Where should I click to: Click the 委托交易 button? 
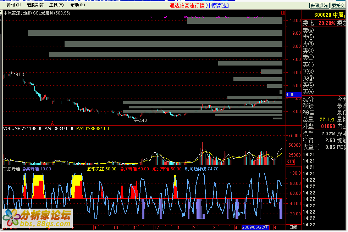[x=339, y=6]
